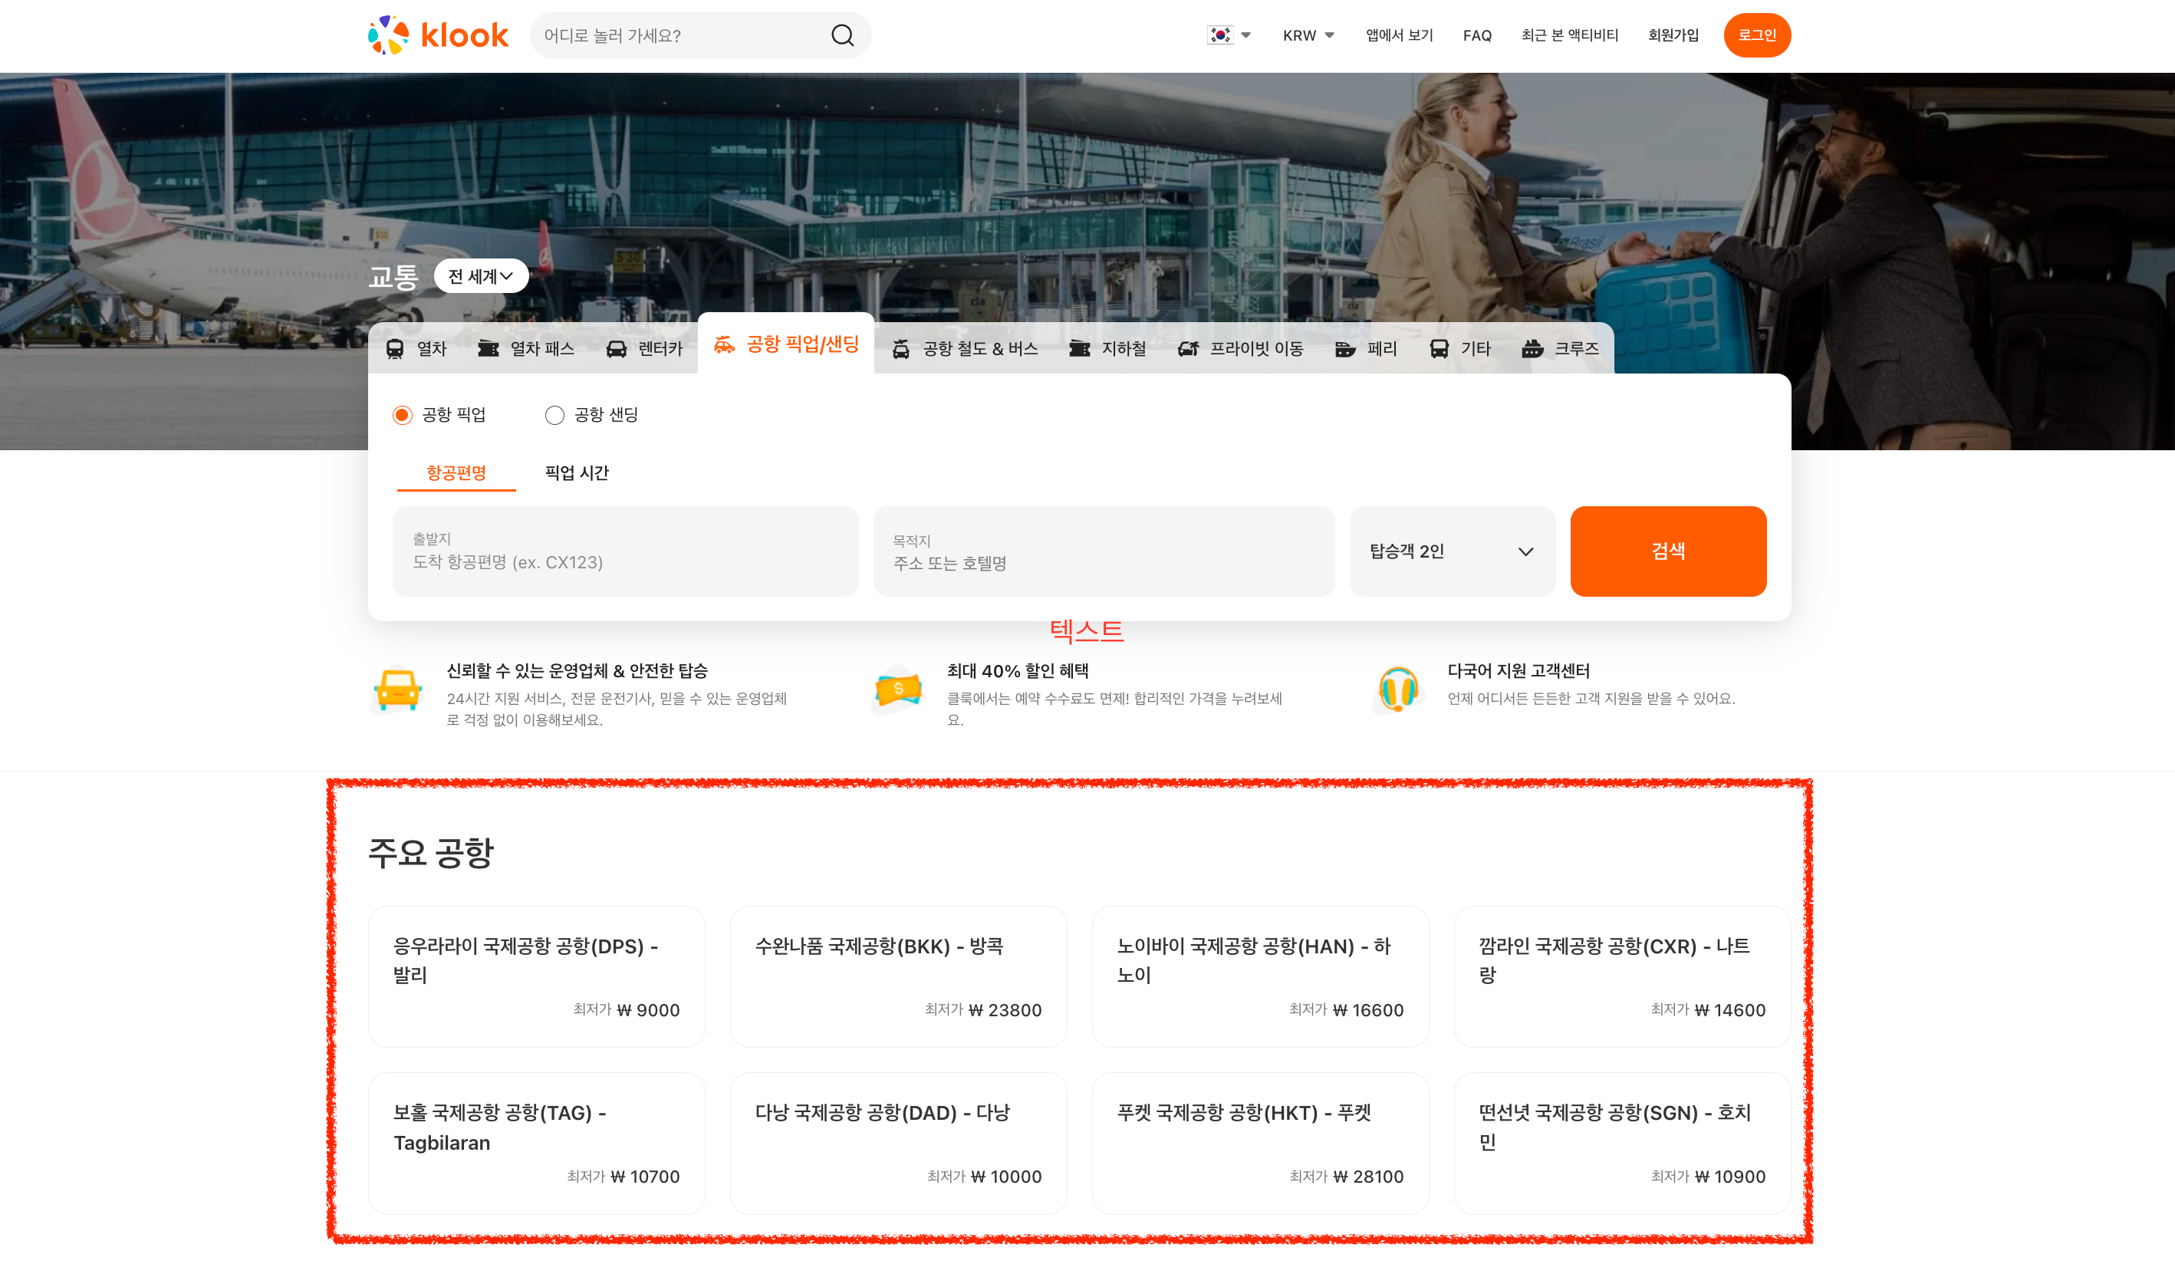Open the 노이바이 국제공항(HAN) 하노이 card
The width and height of the screenshot is (2175, 1264).
1260,976
